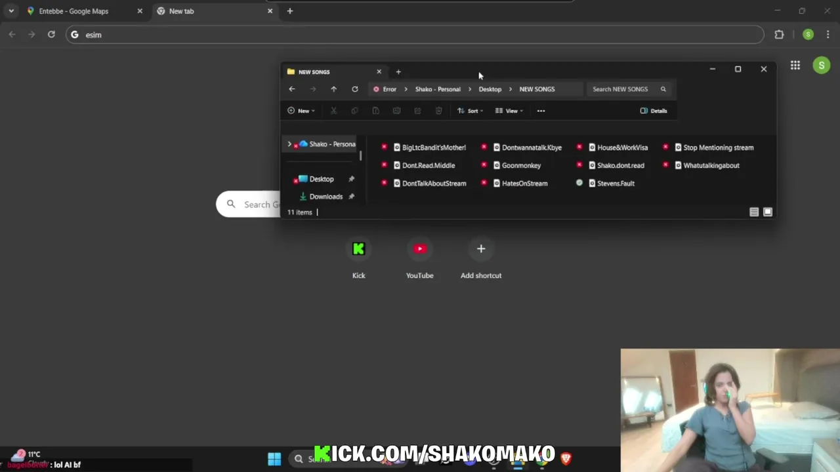The image size is (840, 472).
Task: Click Desktop in the address breadcrumb
Action: [x=490, y=89]
